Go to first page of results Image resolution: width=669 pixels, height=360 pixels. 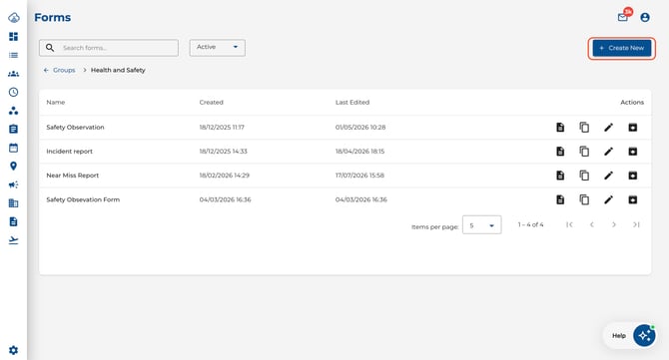point(569,224)
